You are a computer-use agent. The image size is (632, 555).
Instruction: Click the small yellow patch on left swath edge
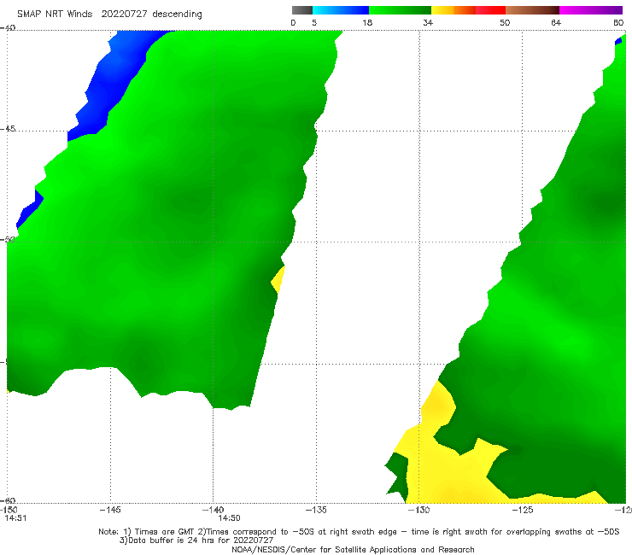(278, 279)
